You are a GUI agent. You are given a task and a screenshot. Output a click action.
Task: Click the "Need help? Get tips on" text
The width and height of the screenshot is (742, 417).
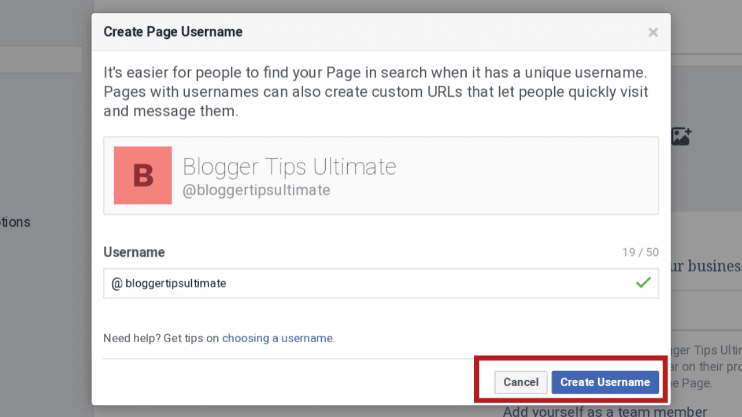pos(161,338)
